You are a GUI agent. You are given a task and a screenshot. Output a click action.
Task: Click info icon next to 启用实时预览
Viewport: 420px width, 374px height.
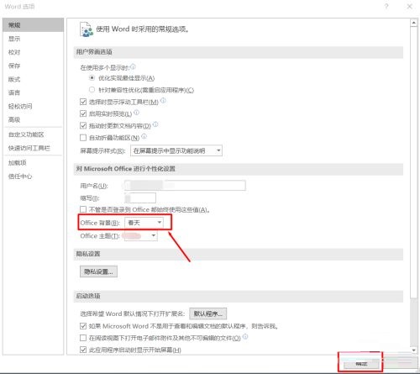[136, 113]
